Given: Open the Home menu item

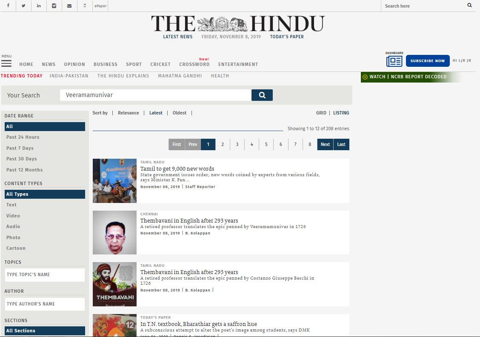Looking at the screenshot, I should [x=26, y=64].
